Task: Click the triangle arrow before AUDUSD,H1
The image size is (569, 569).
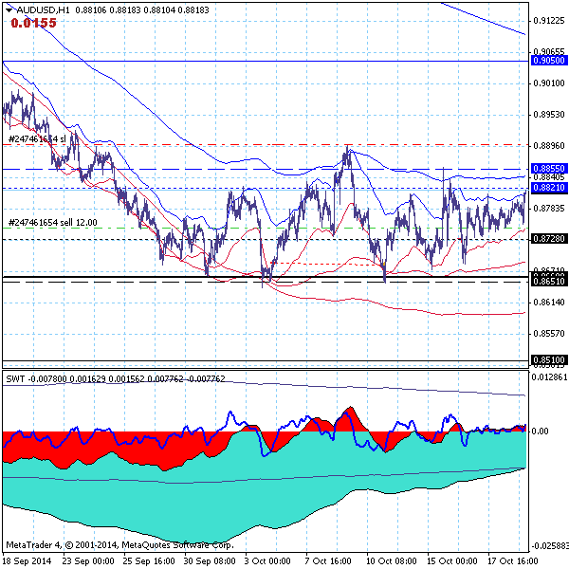Action: (x=9, y=10)
